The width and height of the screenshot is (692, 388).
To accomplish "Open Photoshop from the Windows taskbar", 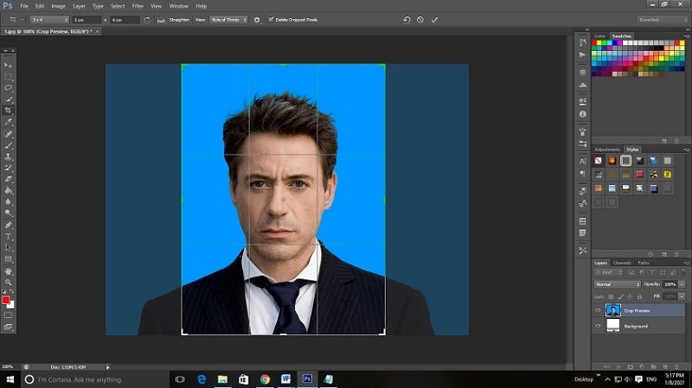I will pyautogui.click(x=307, y=378).
